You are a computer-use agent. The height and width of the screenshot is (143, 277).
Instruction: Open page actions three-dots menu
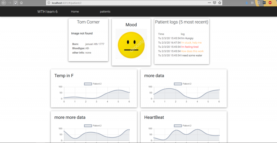[209, 3]
